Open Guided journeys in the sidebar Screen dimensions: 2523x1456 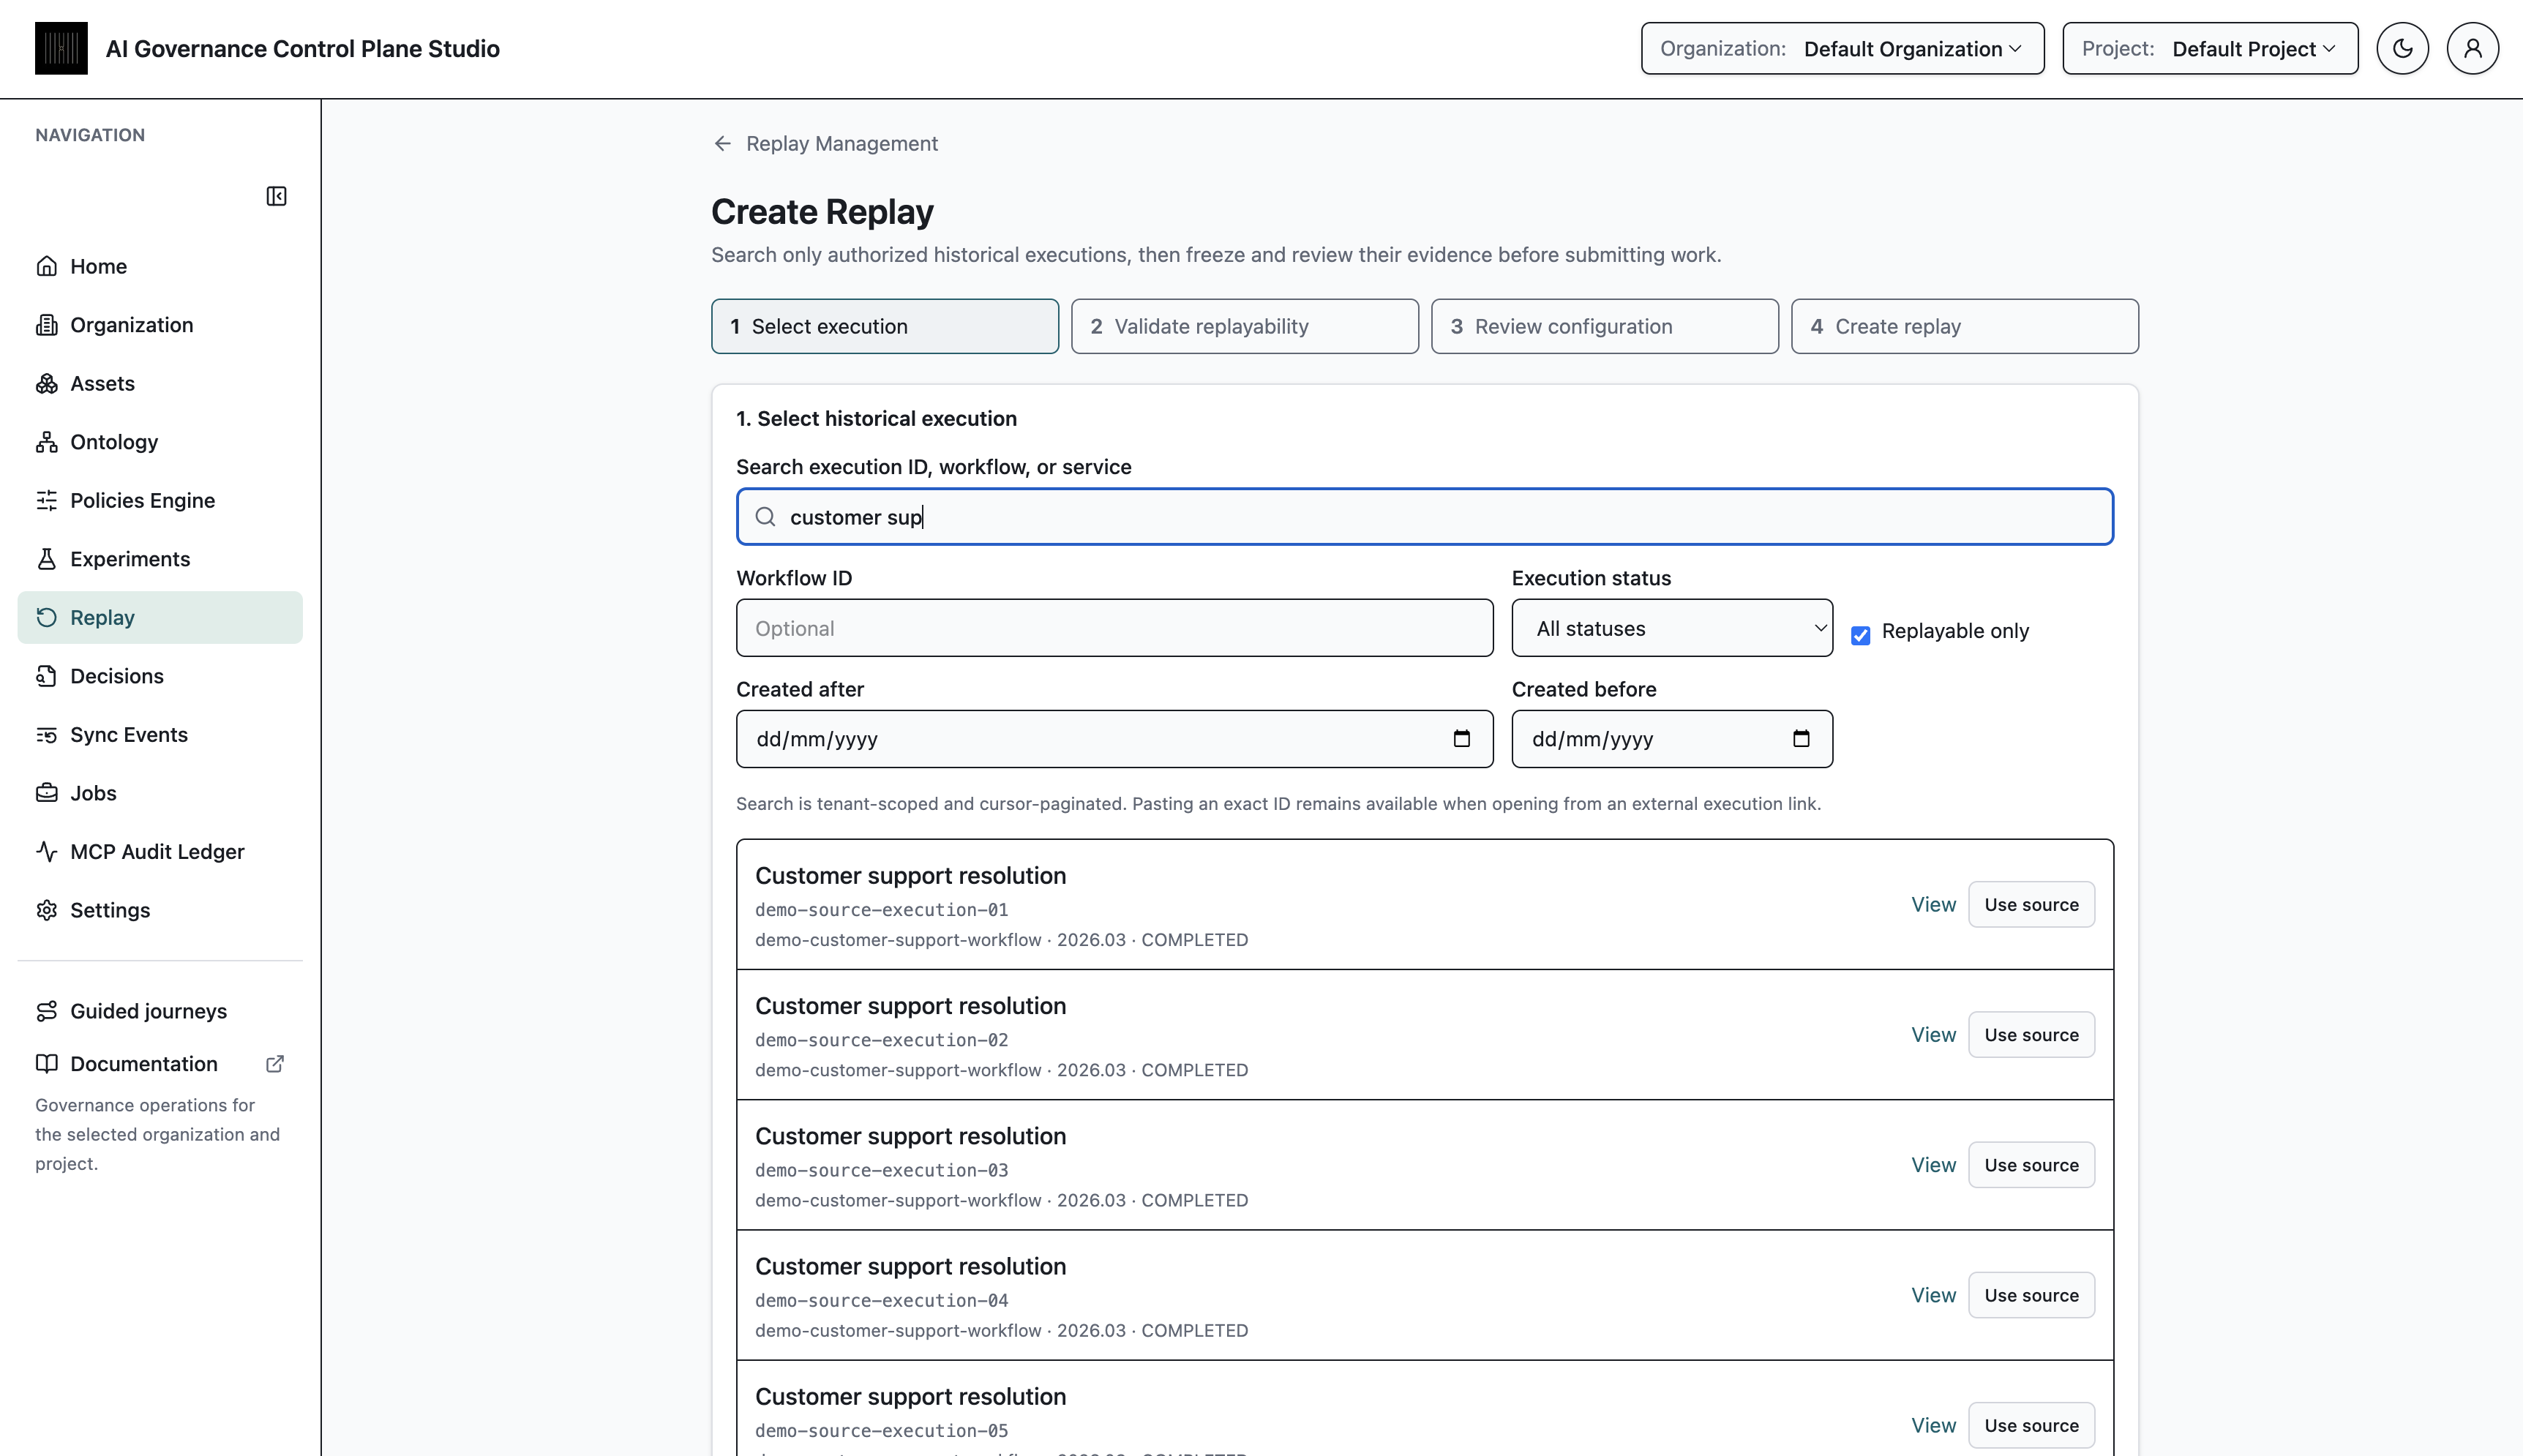160,1011
